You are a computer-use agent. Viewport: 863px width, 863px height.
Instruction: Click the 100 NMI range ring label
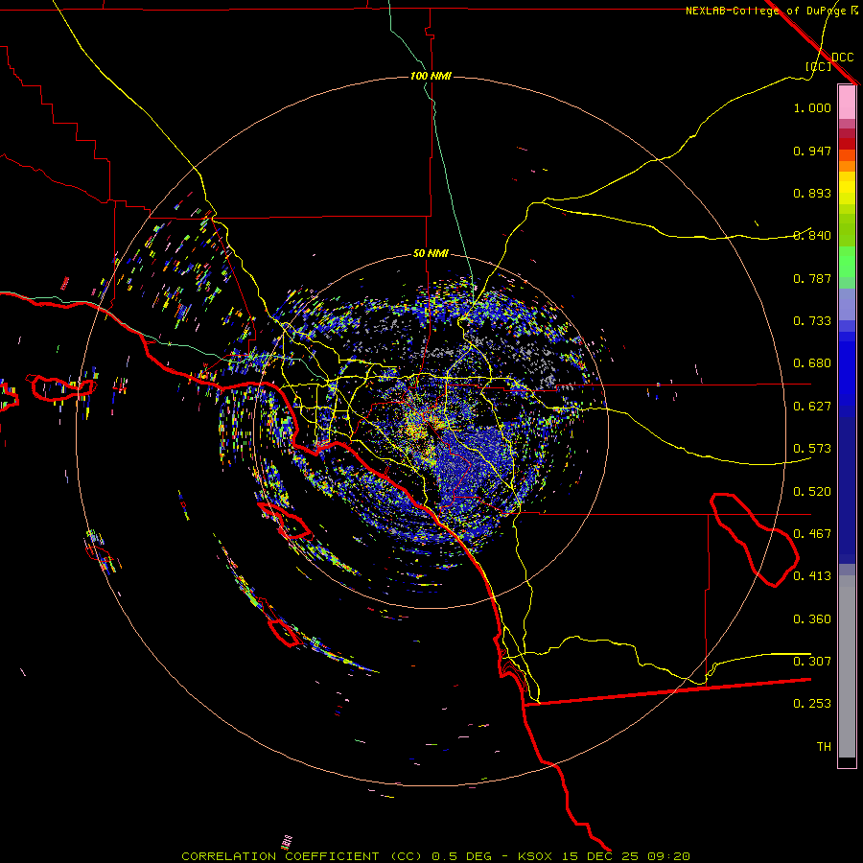click(431, 76)
